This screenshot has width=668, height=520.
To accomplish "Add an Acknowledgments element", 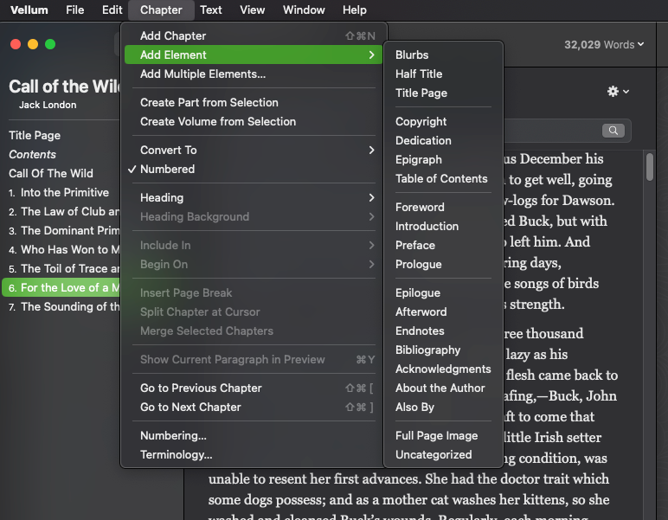I will coord(444,369).
